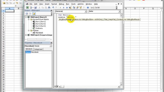Image resolution: width=164 pixels, height=92 pixels.
Task: Click the Break pause icon
Action: pos(64,7)
